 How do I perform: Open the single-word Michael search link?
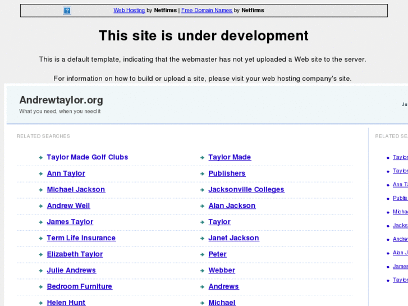[222, 303]
